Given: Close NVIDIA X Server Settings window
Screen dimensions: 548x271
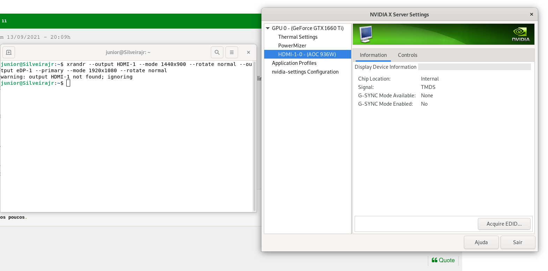Looking at the screenshot, I should coord(532,14).
